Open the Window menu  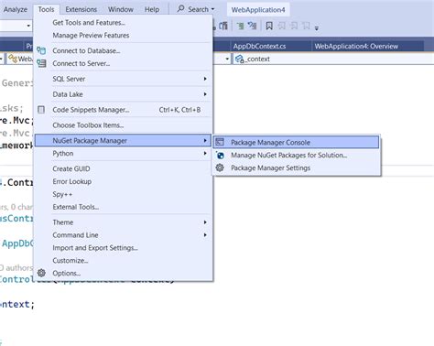(x=121, y=9)
